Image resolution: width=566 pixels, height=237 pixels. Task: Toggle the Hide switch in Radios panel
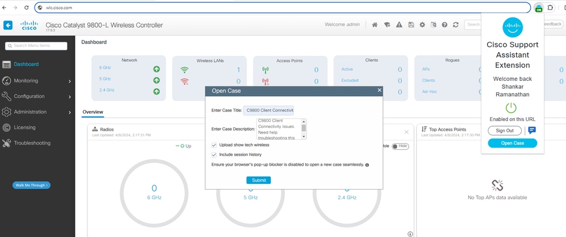pos(401,146)
